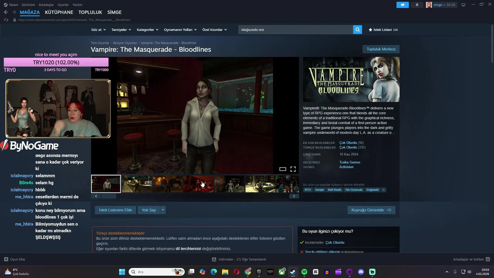Image resolution: width=494 pixels, height=278 pixels.
Task: Switch to the KÜTÜPHANE tab
Action: click(59, 12)
